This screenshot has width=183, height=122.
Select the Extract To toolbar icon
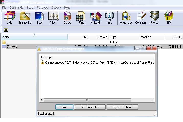[25, 18]
